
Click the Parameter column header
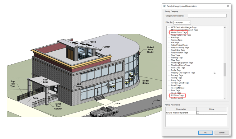click(181, 109)
